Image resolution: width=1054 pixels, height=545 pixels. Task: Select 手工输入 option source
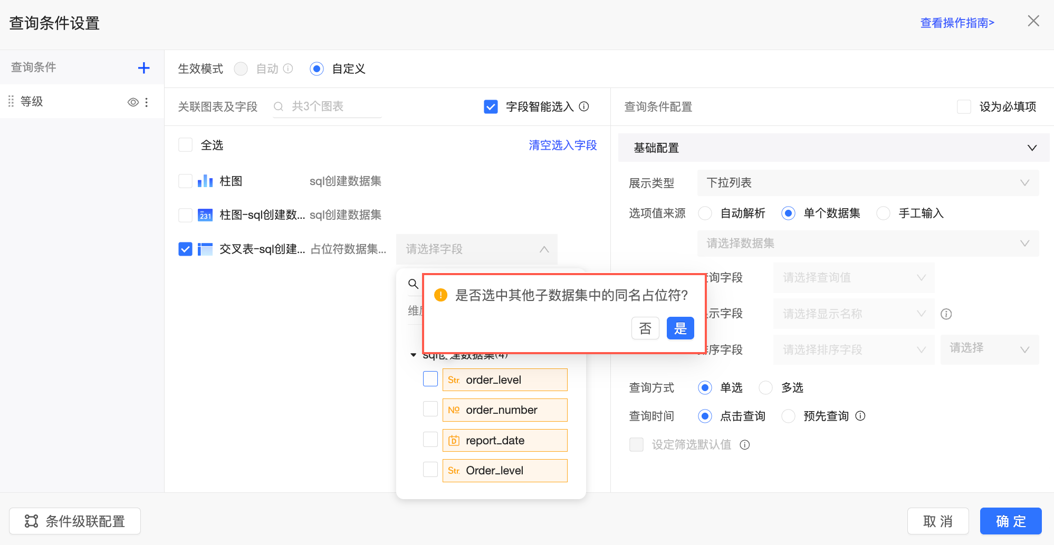point(883,213)
